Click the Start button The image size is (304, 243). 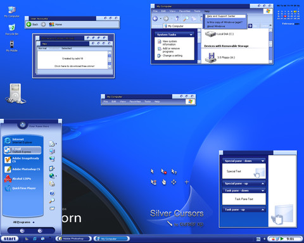[9, 239]
